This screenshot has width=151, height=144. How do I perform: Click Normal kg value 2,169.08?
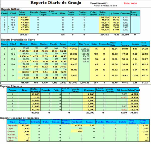(x=24, y=51)
